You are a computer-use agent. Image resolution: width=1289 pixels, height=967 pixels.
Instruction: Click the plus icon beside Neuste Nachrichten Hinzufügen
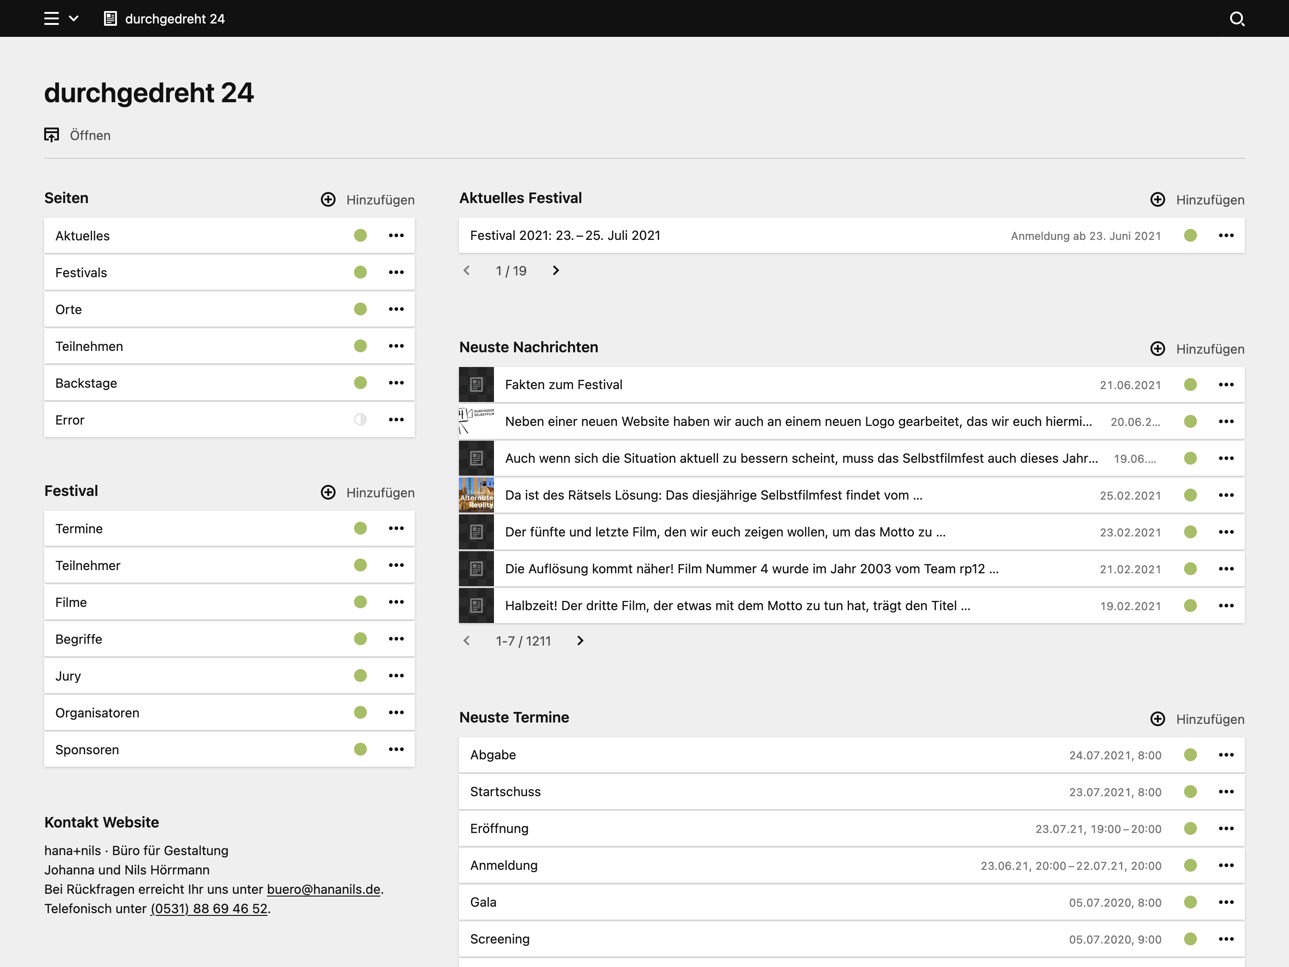coord(1157,349)
